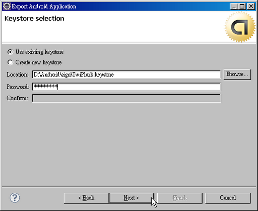The image size is (258, 211).
Task: Click the greyed-out Confirm field
Action: pyautogui.click(x=126, y=98)
